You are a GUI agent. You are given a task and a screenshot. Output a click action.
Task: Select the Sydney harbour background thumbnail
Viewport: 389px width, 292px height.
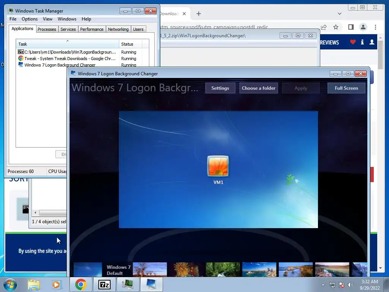(x=259, y=270)
